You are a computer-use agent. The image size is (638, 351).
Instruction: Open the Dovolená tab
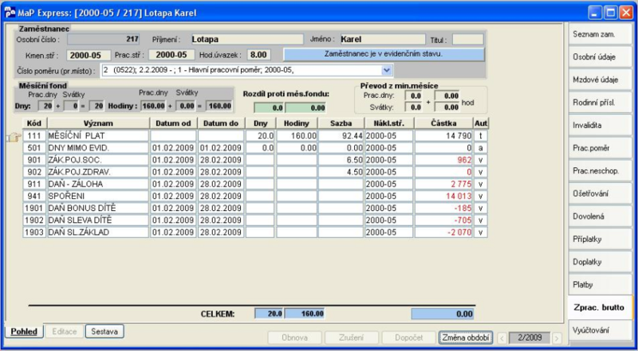click(601, 216)
